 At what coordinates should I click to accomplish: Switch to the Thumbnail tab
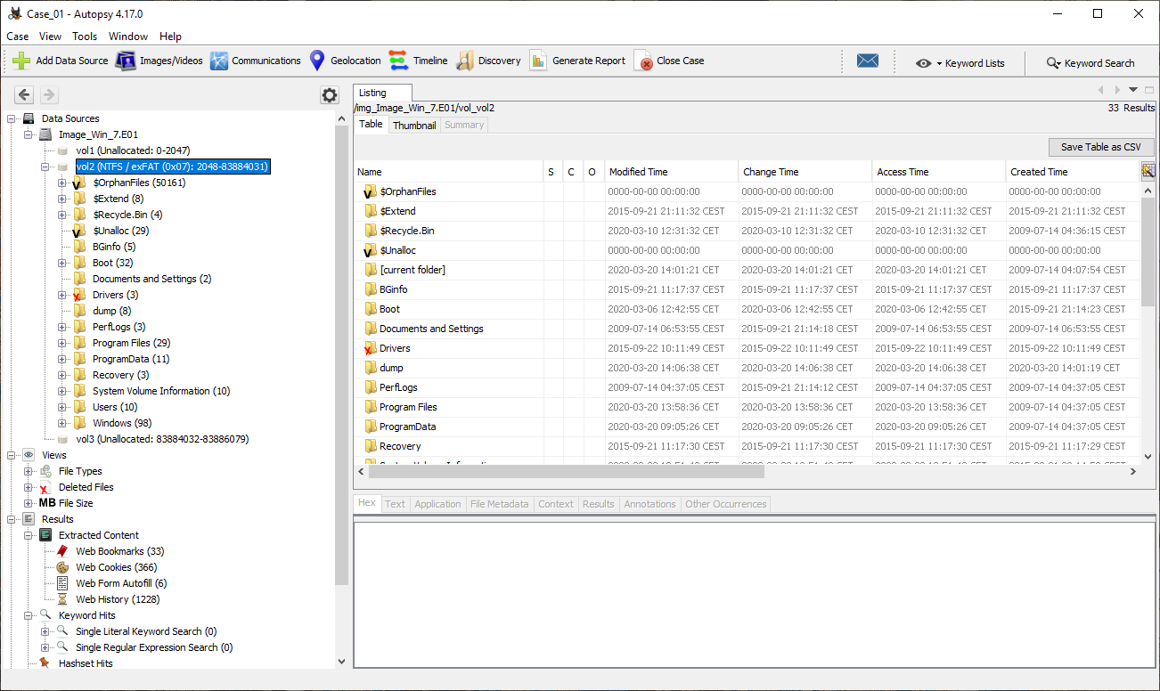point(414,125)
